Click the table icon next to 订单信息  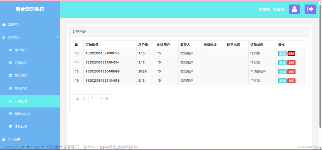pyautogui.click(x=11, y=101)
